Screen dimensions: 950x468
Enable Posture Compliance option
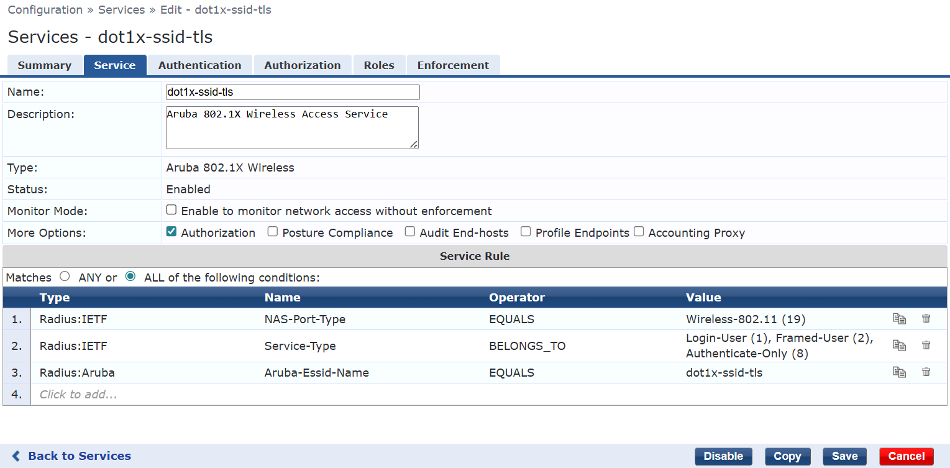[x=273, y=232]
